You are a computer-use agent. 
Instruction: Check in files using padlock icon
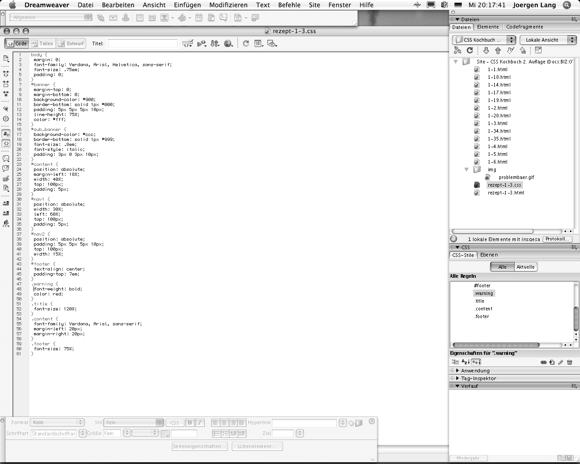tap(523, 50)
